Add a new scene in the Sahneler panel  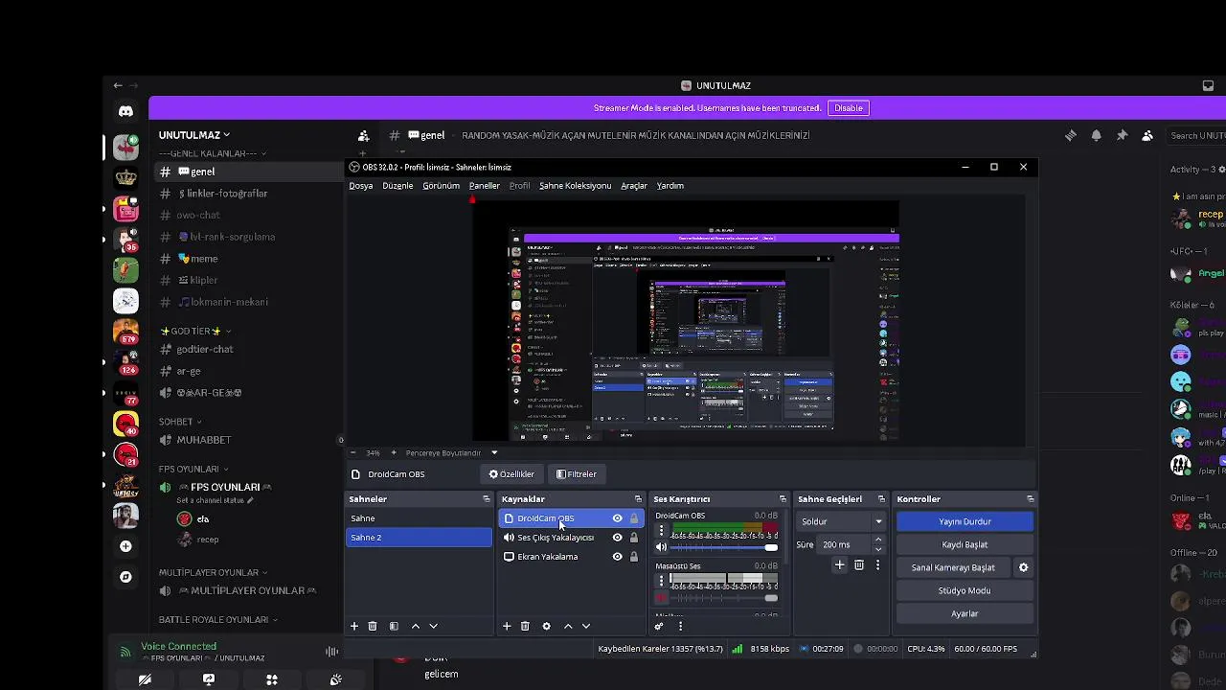(353, 626)
